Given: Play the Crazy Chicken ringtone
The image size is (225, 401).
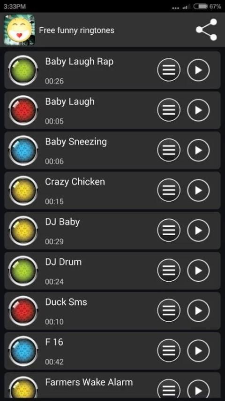Looking at the screenshot, I should pyautogui.click(x=198, y=191).
